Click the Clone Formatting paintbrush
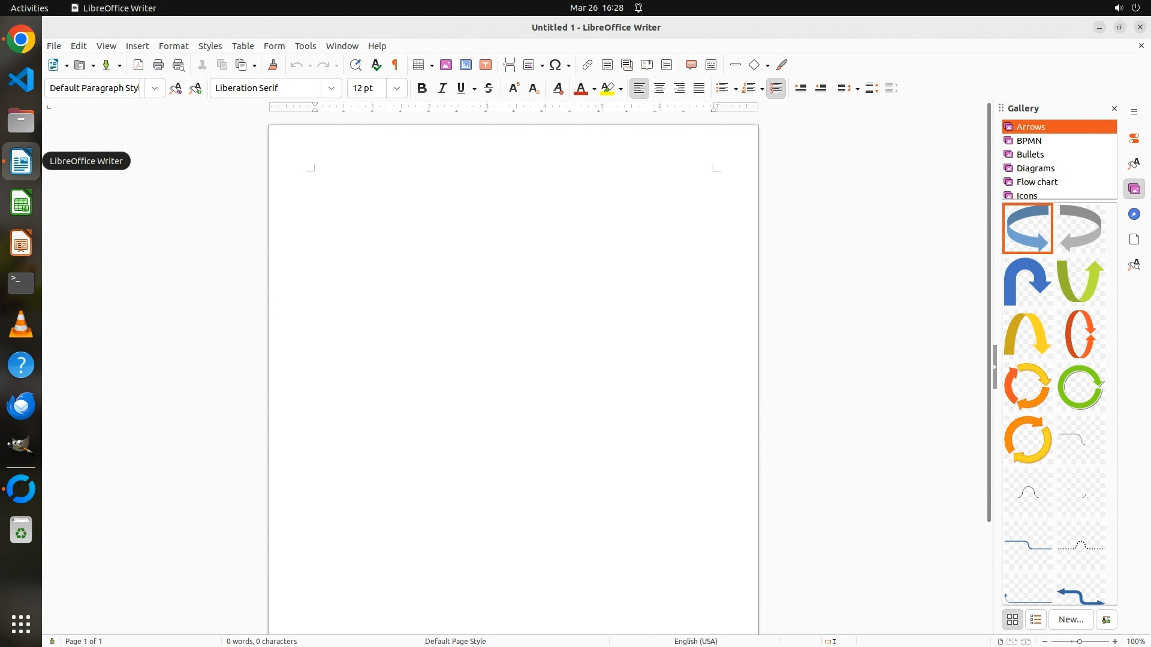This screenshot has height=647, width=1151. coord(273,65)
